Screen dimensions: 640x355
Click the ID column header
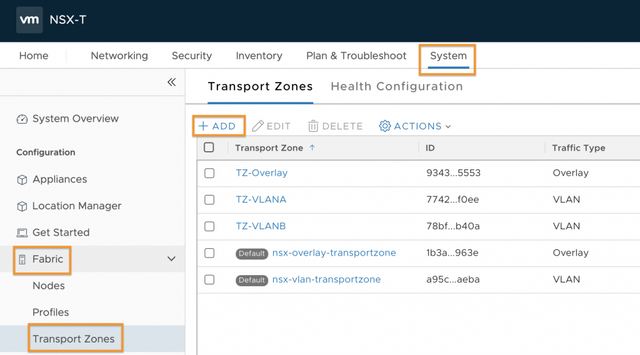click(x=430, y=147)
